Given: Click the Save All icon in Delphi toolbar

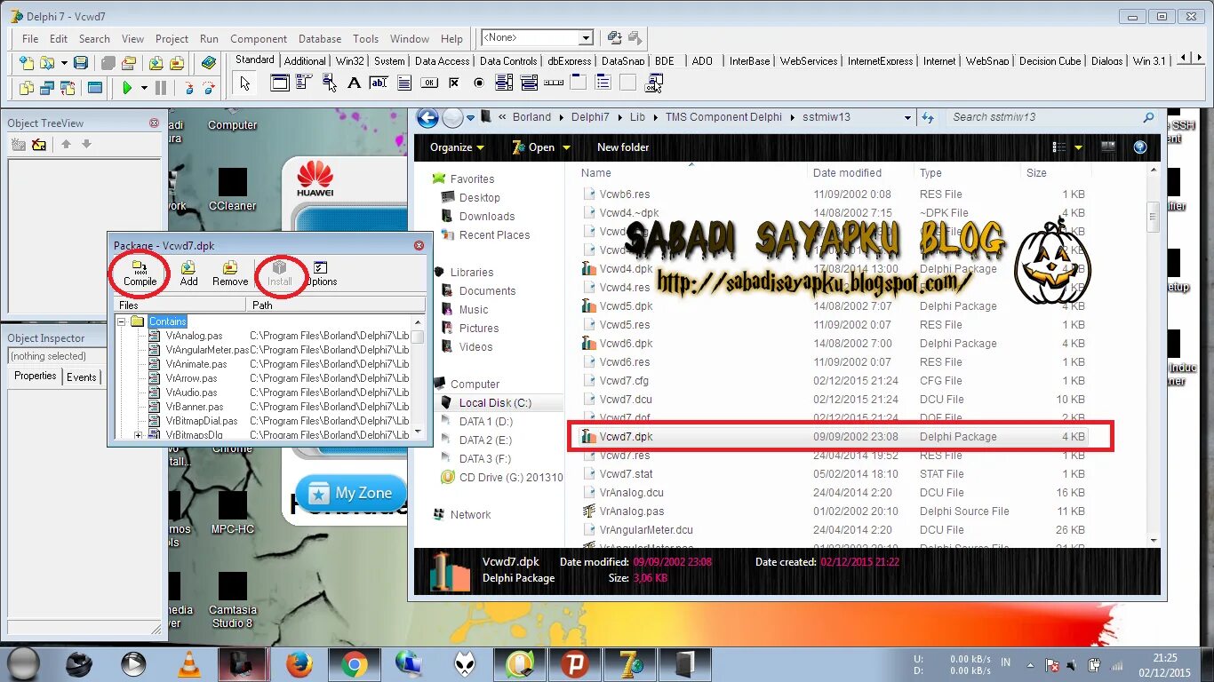Looking at the screenshot, I should 108,63.
